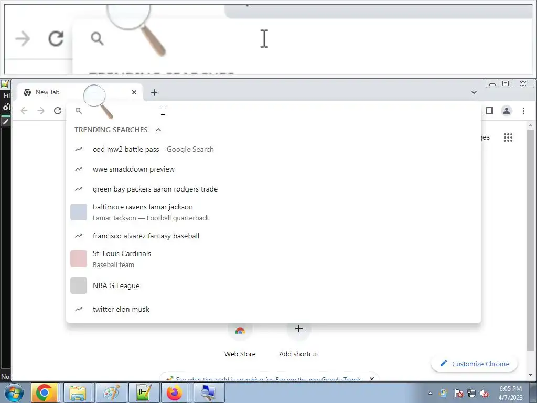Focus the address bar input
Viewport: 537px width, 403px height.
click(274, 111)
